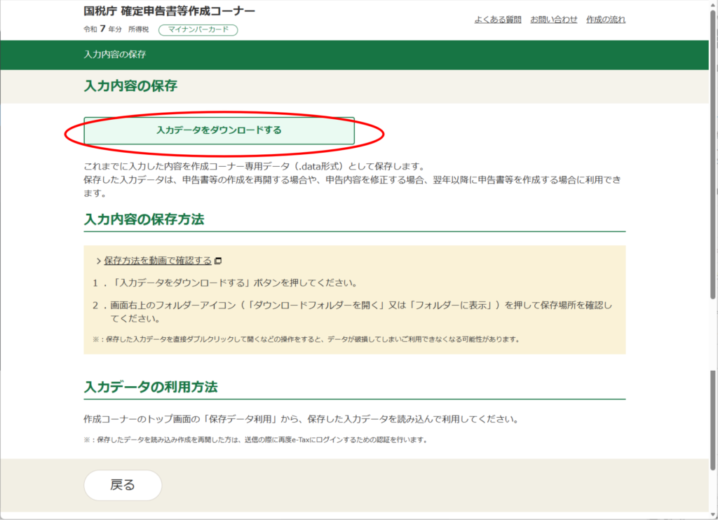This screenshot has height=520, width=718.
Task: Open the お問い合わせ link
Action: point(553,20)
